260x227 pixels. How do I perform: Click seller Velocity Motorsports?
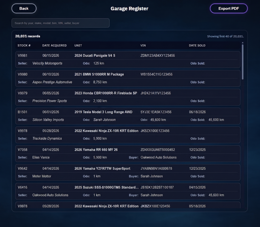pyautogui.click(x=47, y=63)
